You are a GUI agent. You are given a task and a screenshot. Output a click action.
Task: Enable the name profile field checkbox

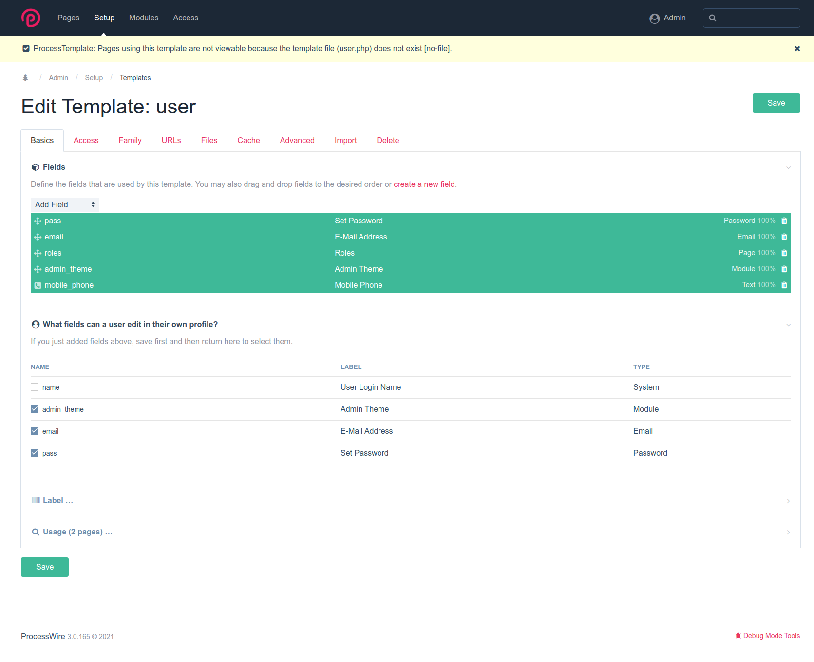pyautogui.click(x=35, y=387)
